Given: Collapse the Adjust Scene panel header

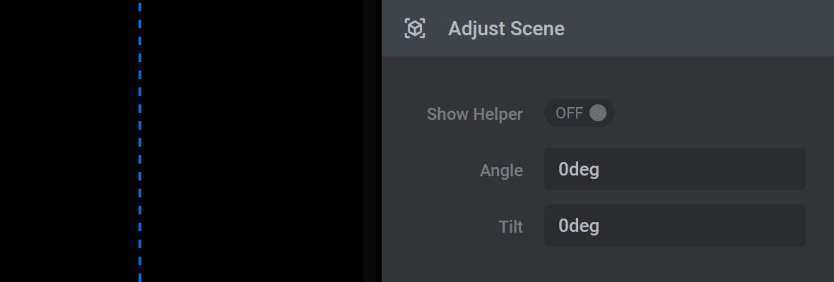Looking at the screenshot, I should pos(607,28).
